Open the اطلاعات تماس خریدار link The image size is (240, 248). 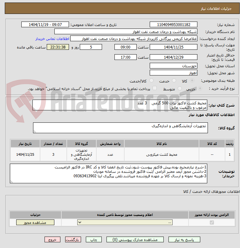(52, 39)
